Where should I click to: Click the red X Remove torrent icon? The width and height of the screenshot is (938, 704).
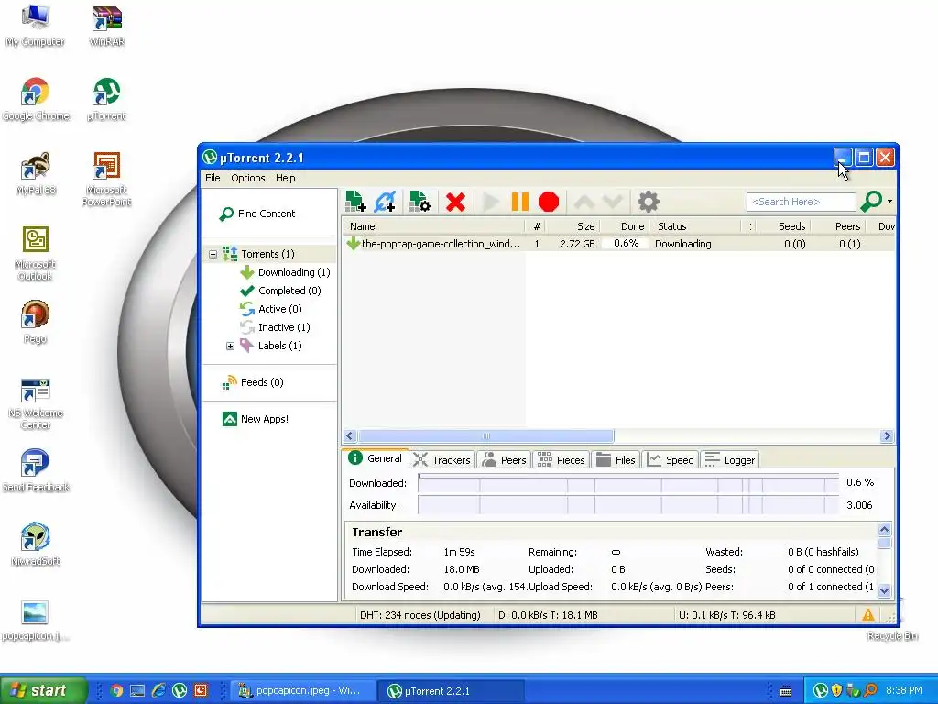(456, 203)
